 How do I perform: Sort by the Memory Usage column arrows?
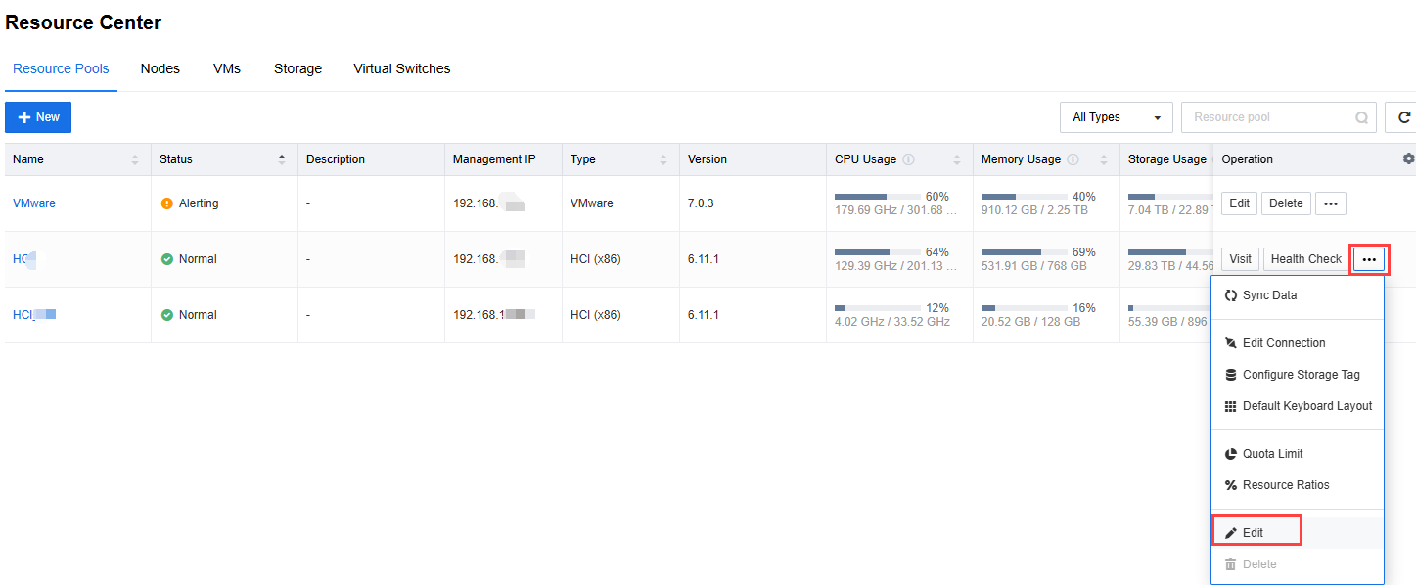1104,159
